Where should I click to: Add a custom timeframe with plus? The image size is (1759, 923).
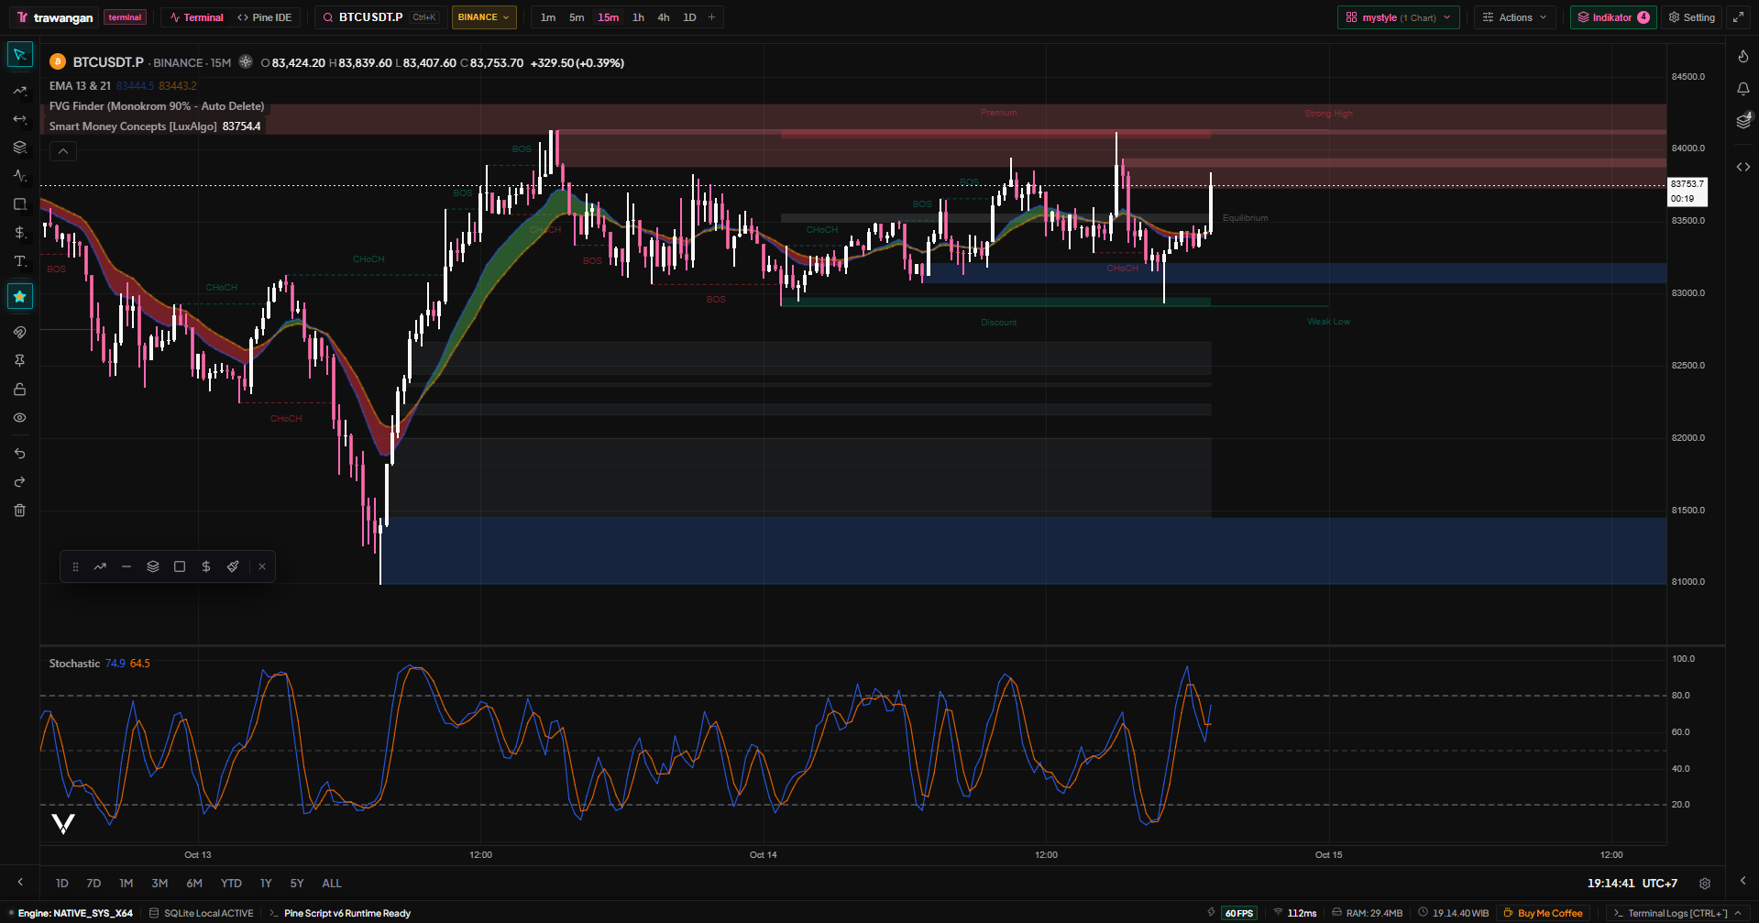pyautogui.click(x=711, y=17)
